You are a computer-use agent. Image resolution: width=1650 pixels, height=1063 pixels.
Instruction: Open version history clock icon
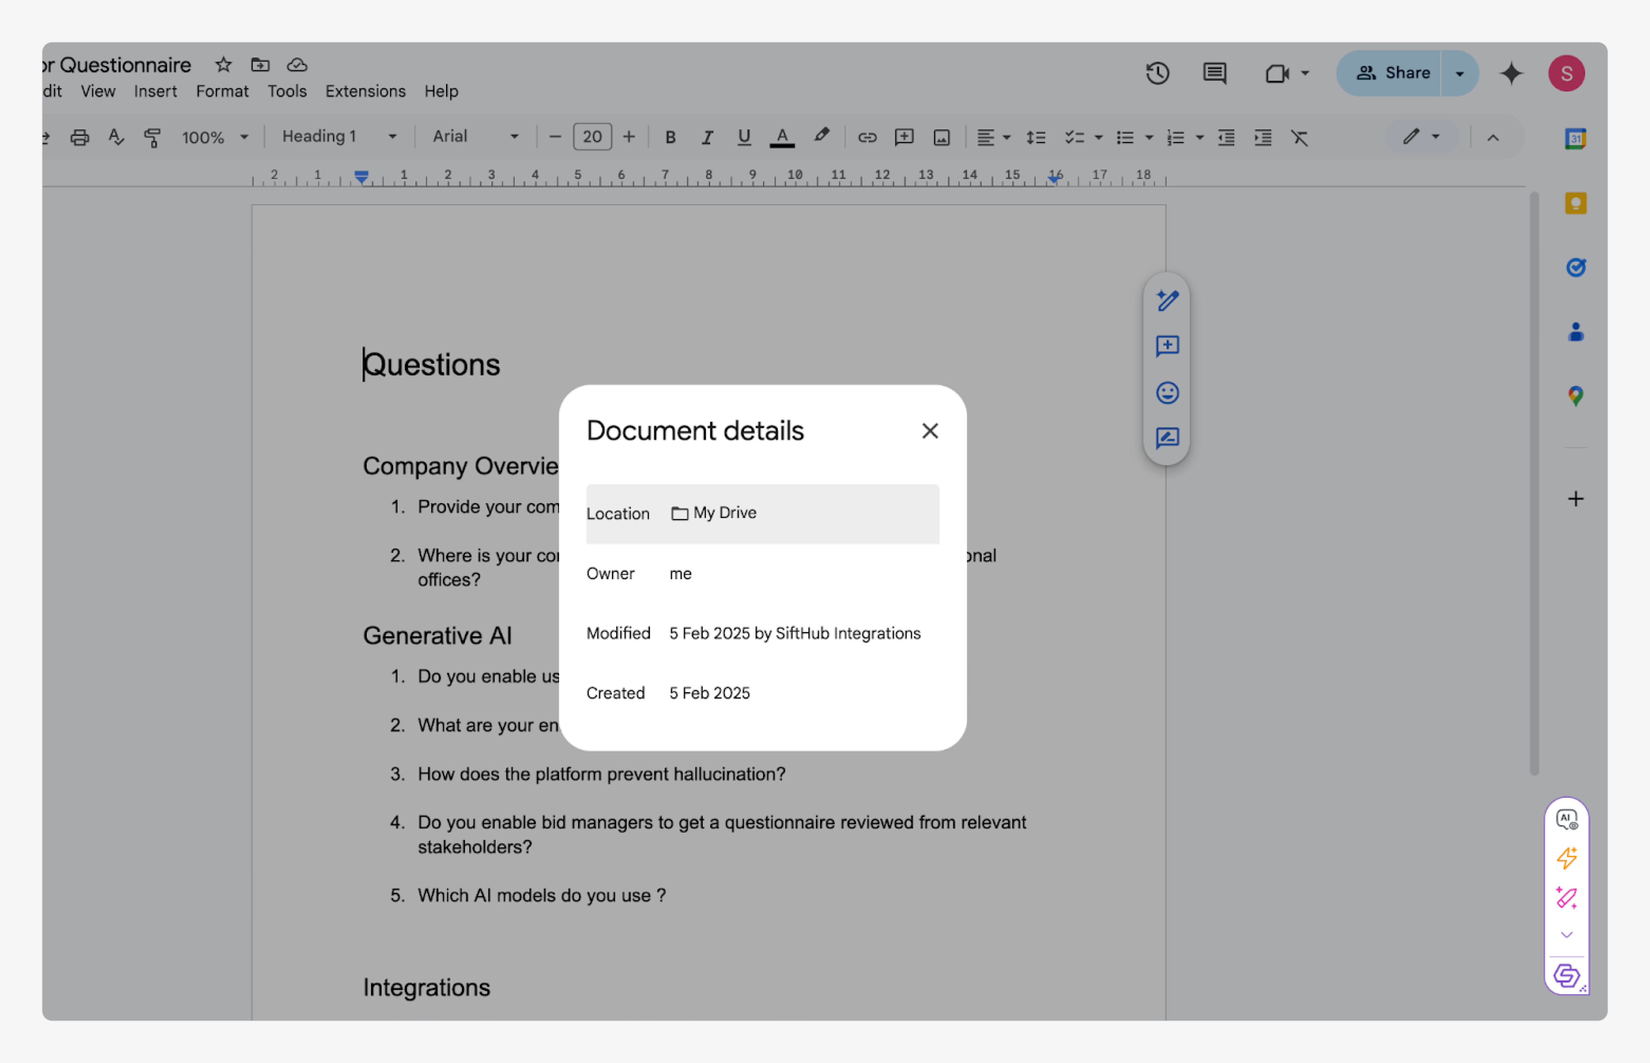pyautogui.click(x=1157, y=73)
